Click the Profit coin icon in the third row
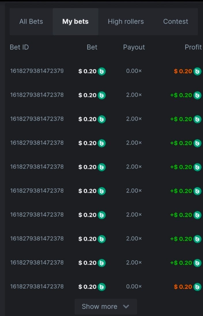Screen dimensions: 203x316 point(197,119)
